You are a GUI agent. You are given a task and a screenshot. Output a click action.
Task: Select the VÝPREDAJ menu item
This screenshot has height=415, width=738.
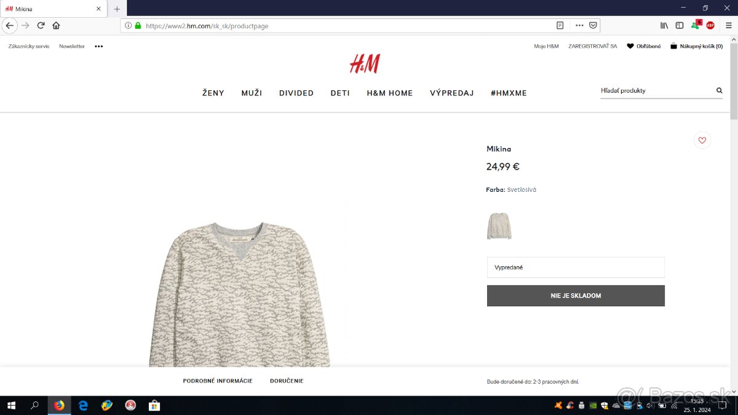pos(452,93)
